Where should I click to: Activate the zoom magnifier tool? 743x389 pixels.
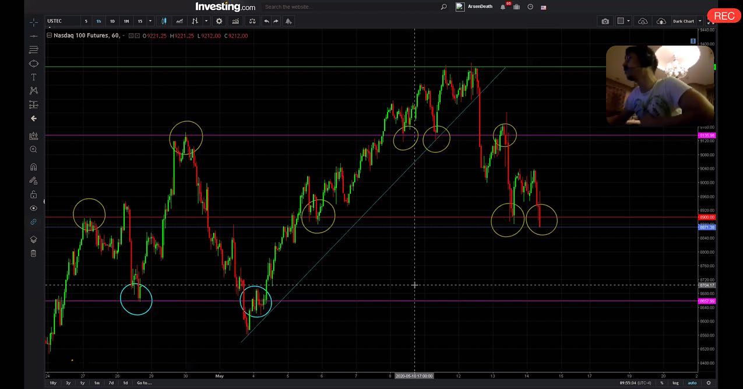point(34,150)
